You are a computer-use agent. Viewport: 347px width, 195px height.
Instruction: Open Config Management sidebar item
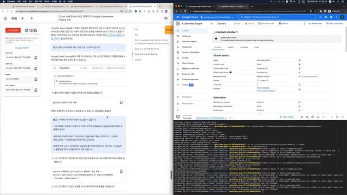click(x=191, y=80)
